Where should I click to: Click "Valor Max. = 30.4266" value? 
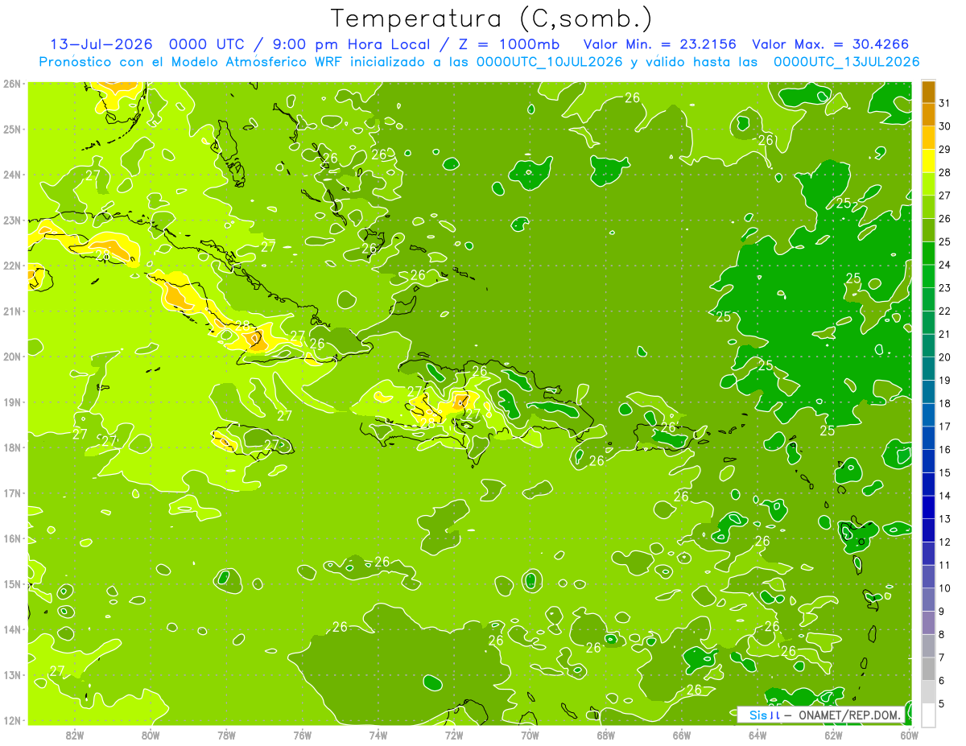coord(830,44)
